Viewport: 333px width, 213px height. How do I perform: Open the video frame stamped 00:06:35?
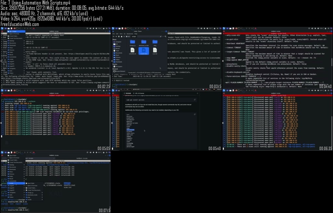pos(277,120)
